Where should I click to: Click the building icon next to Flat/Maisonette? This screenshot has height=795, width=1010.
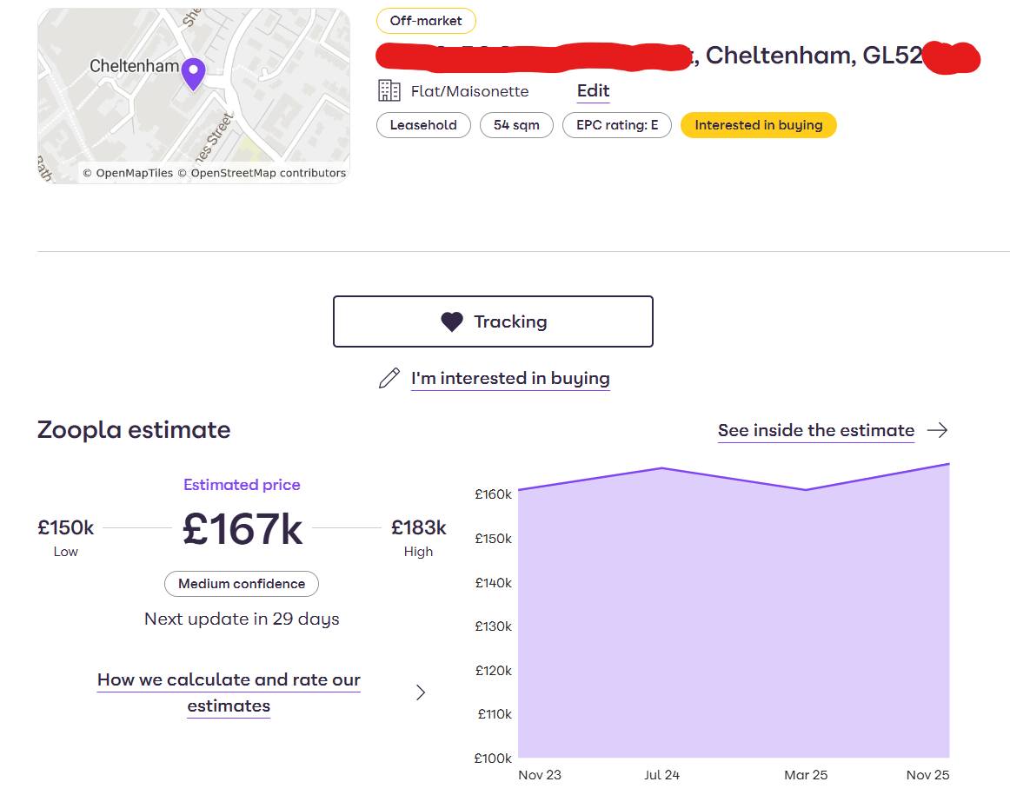tap(389, 90)
